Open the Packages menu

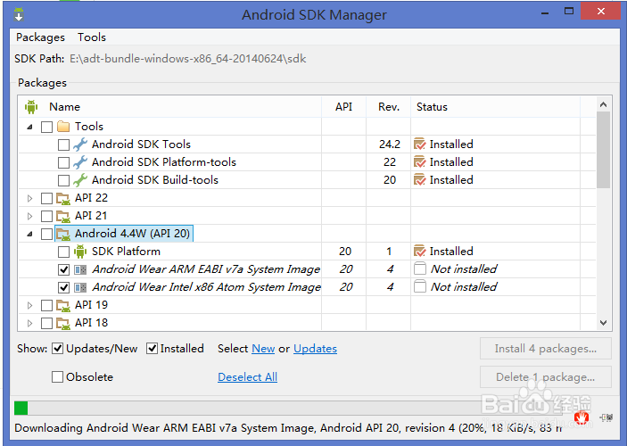(40, 37)
